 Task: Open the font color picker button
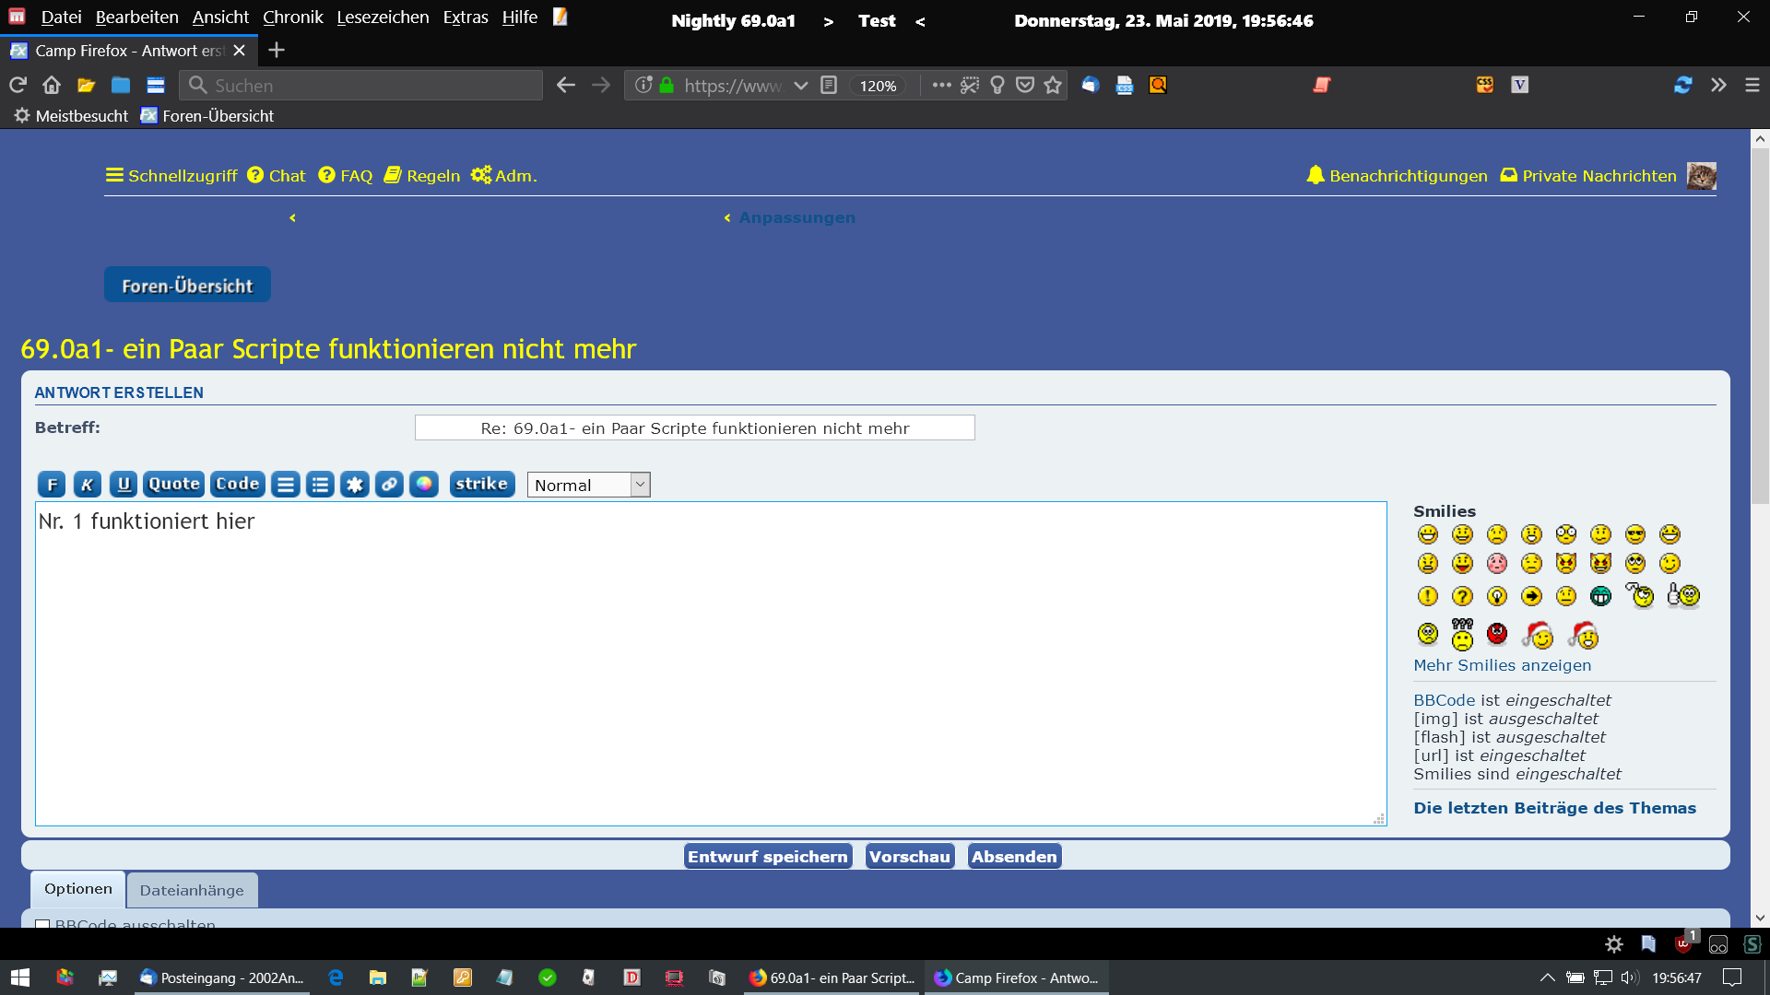[424, 485]
